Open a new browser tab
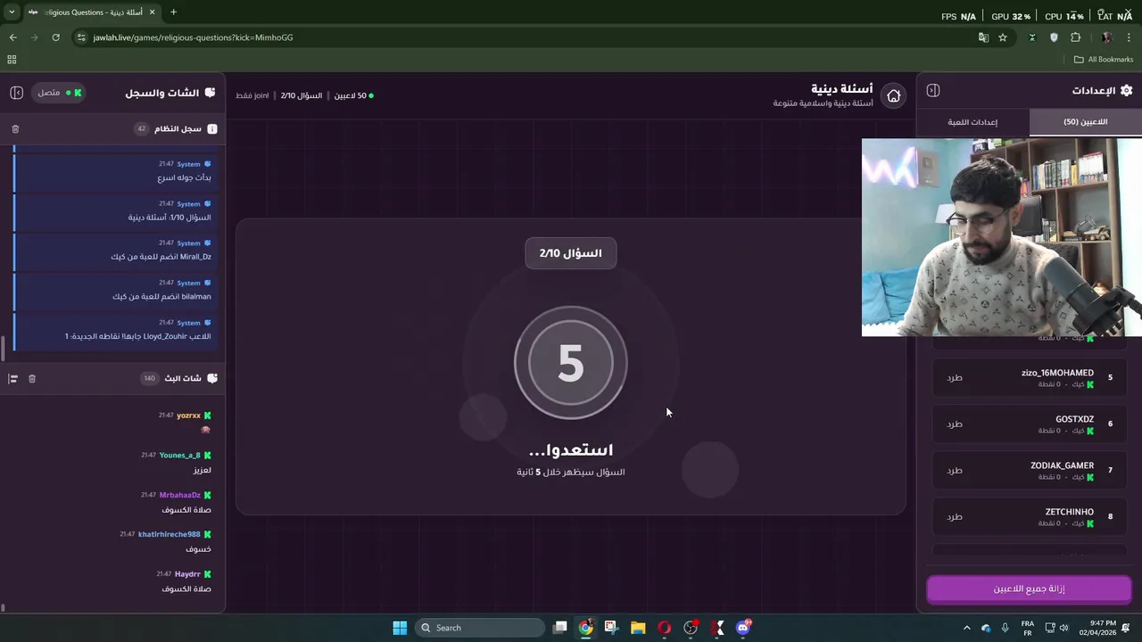 tap(173, 12)
